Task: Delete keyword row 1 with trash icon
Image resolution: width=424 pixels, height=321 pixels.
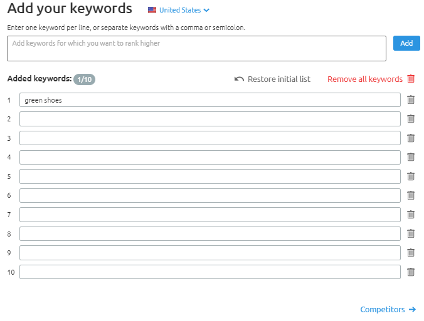Action: (410, 99)
